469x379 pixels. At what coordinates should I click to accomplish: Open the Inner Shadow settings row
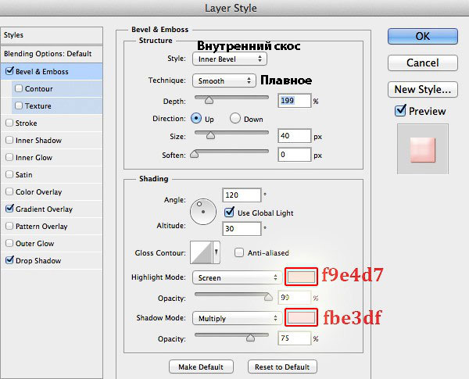(x=52, y=140)
